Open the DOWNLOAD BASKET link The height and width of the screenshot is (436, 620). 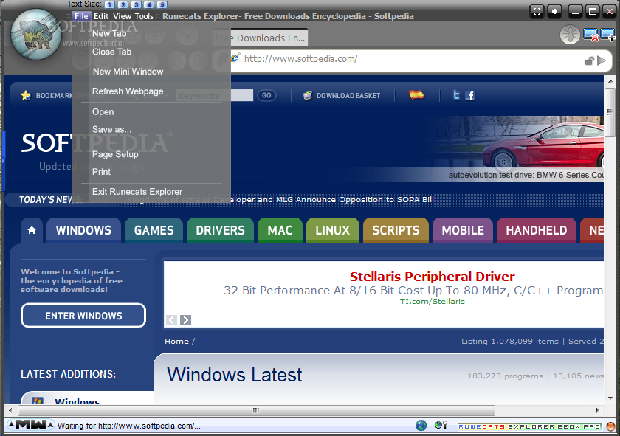click(x=342, y=96)
